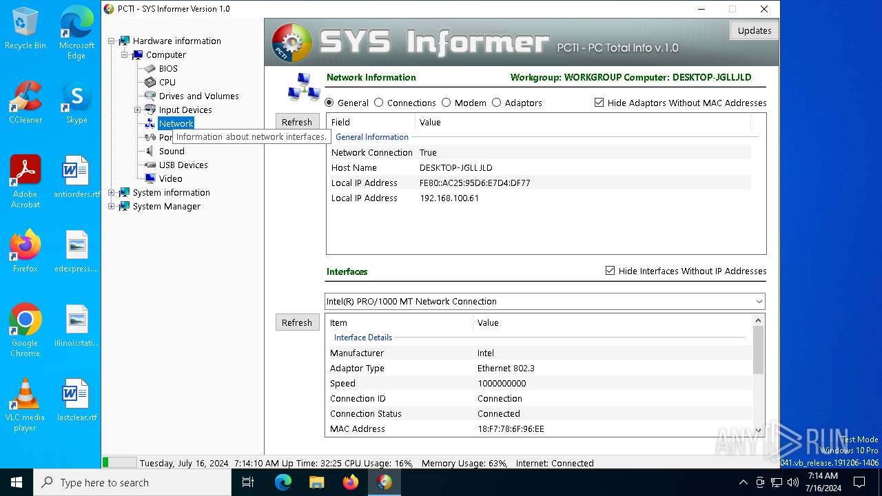The height and width of the screenshot is (496, 882).
Task: Click the BIOS chip icon in tree
Action: tap(150, 68)
